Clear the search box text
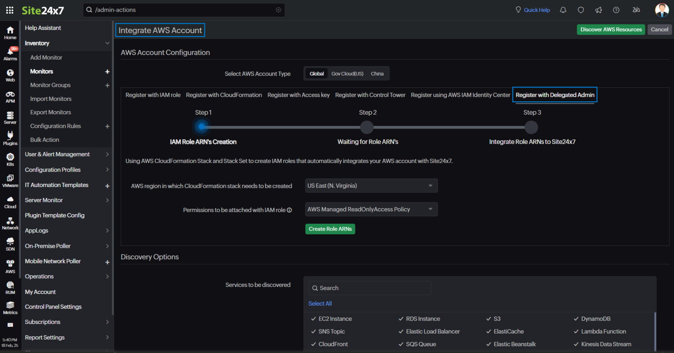The image size is (674, 353). tap(278, 10)
